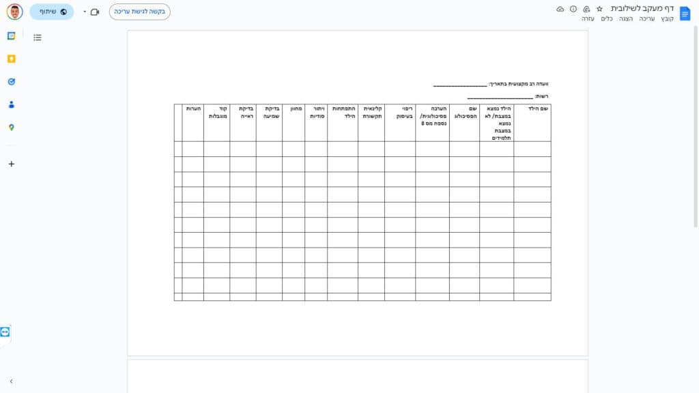Open Google Keep in the side panel
The image size is (699, 393).
coord(11,59)
